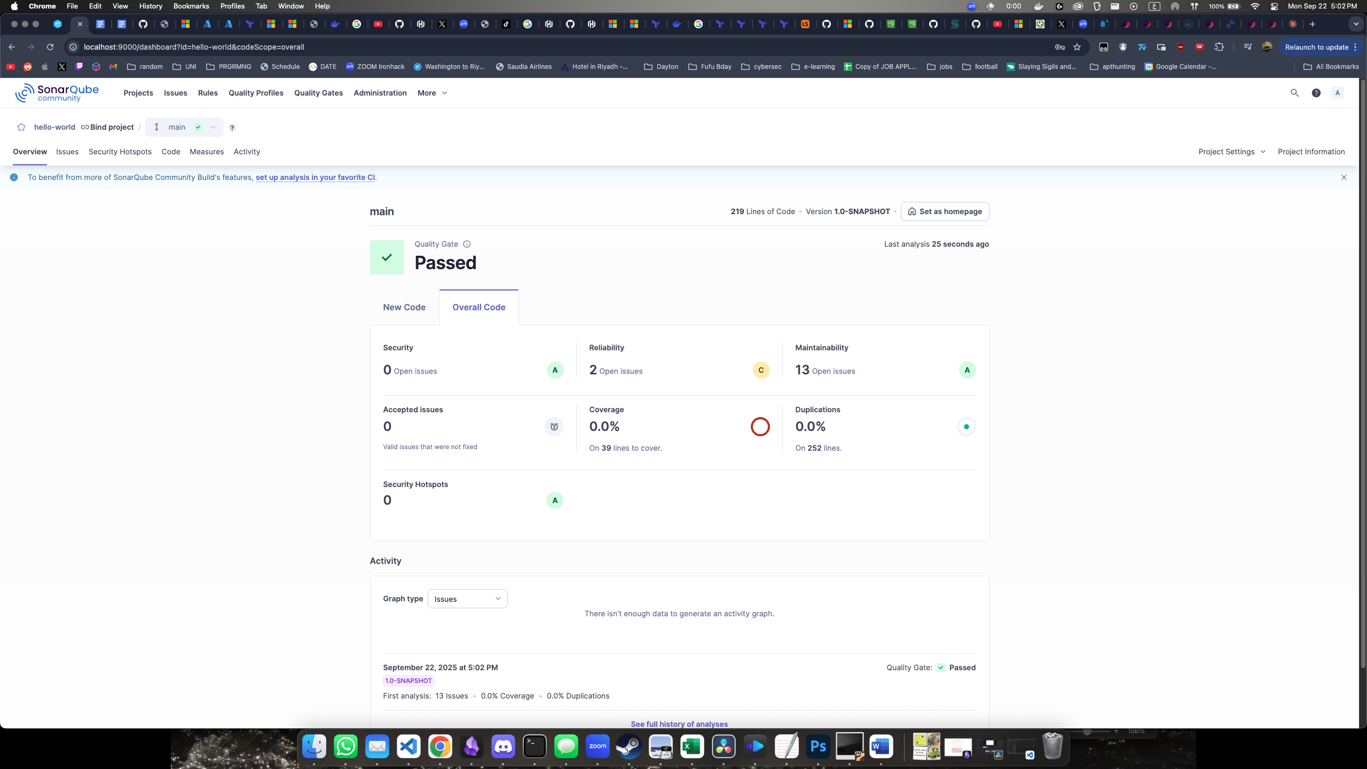
Task: Star the hello-world project
Action: (x=21, y=127)
